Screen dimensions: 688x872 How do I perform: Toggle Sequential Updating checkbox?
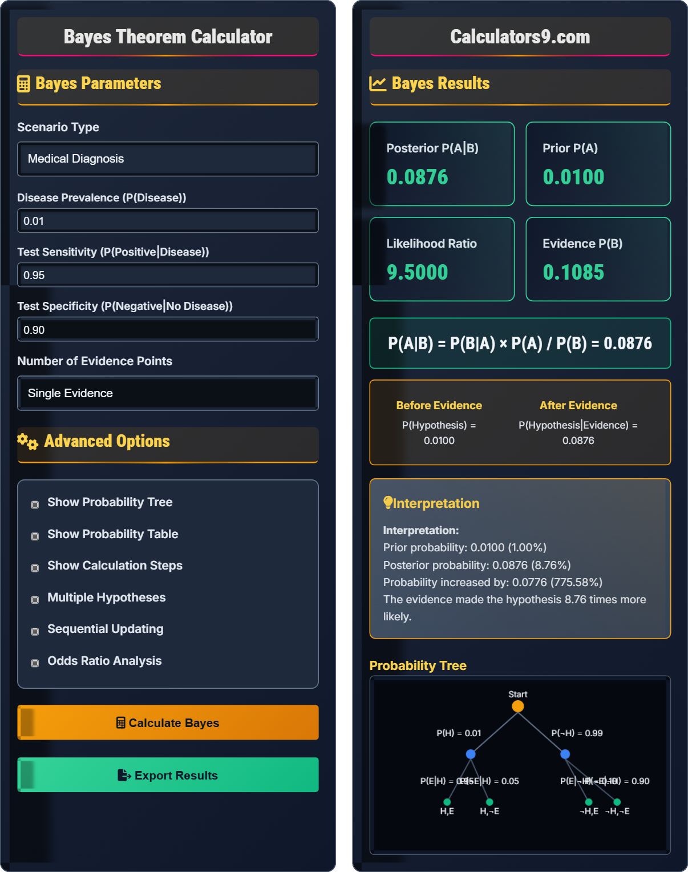click(35, 631)
